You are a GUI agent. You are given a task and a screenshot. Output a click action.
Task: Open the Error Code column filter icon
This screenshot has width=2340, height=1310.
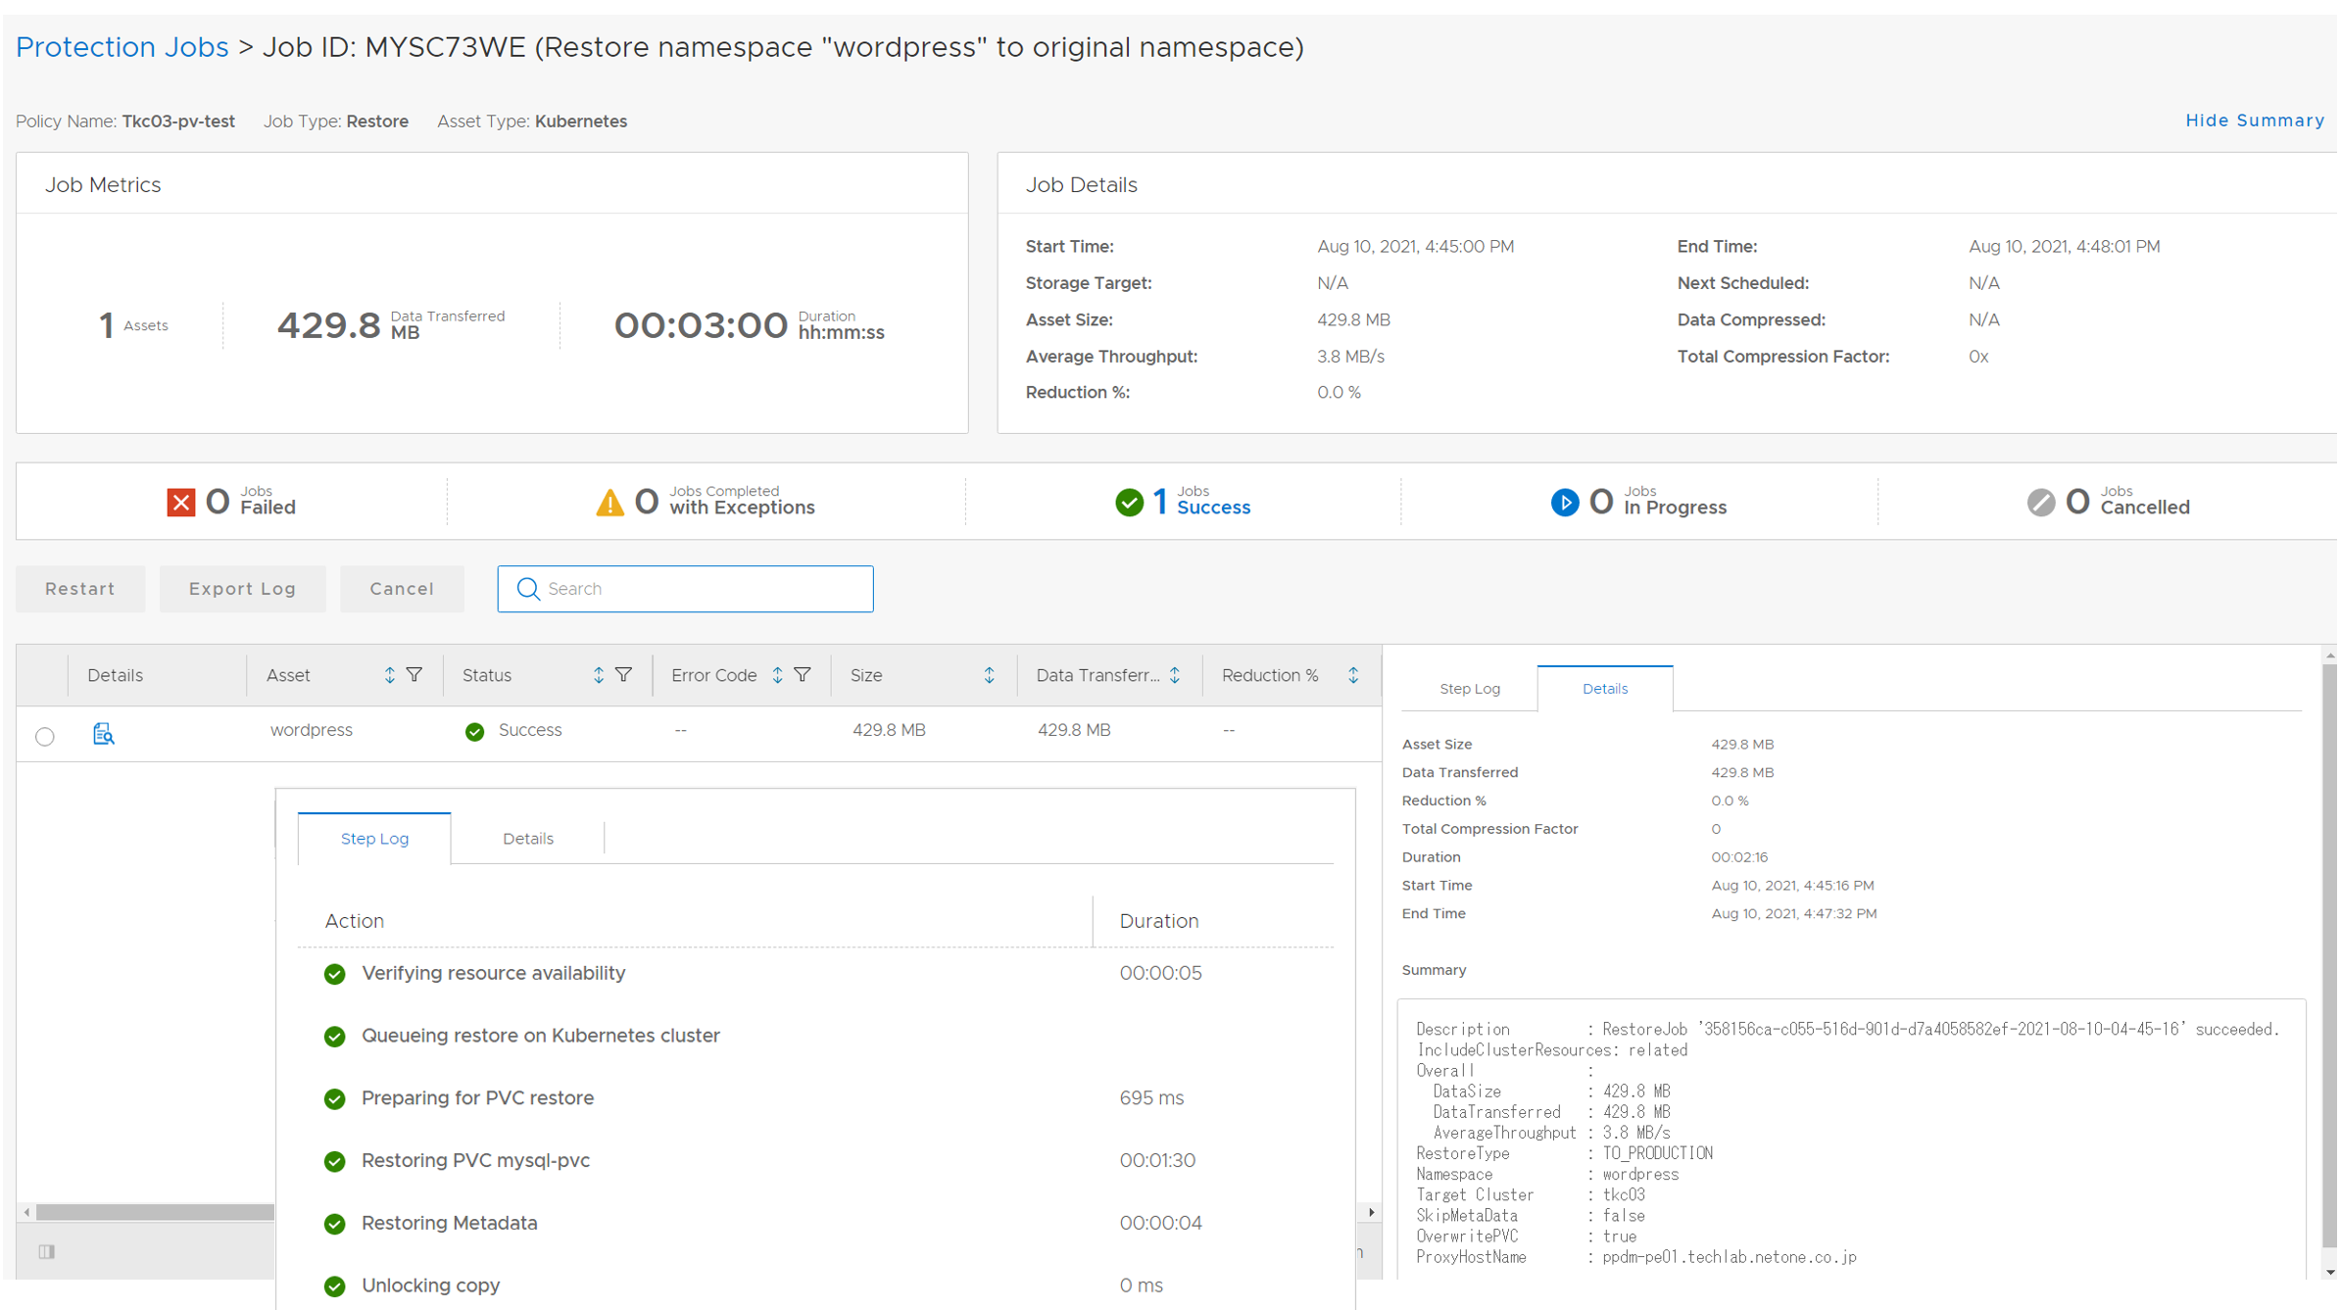point(803,675)
